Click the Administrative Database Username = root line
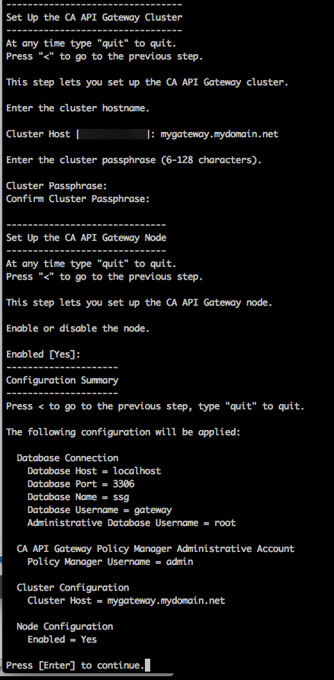Image resolution: width=334 pixels, height=680 pixels. coord(131,523)
